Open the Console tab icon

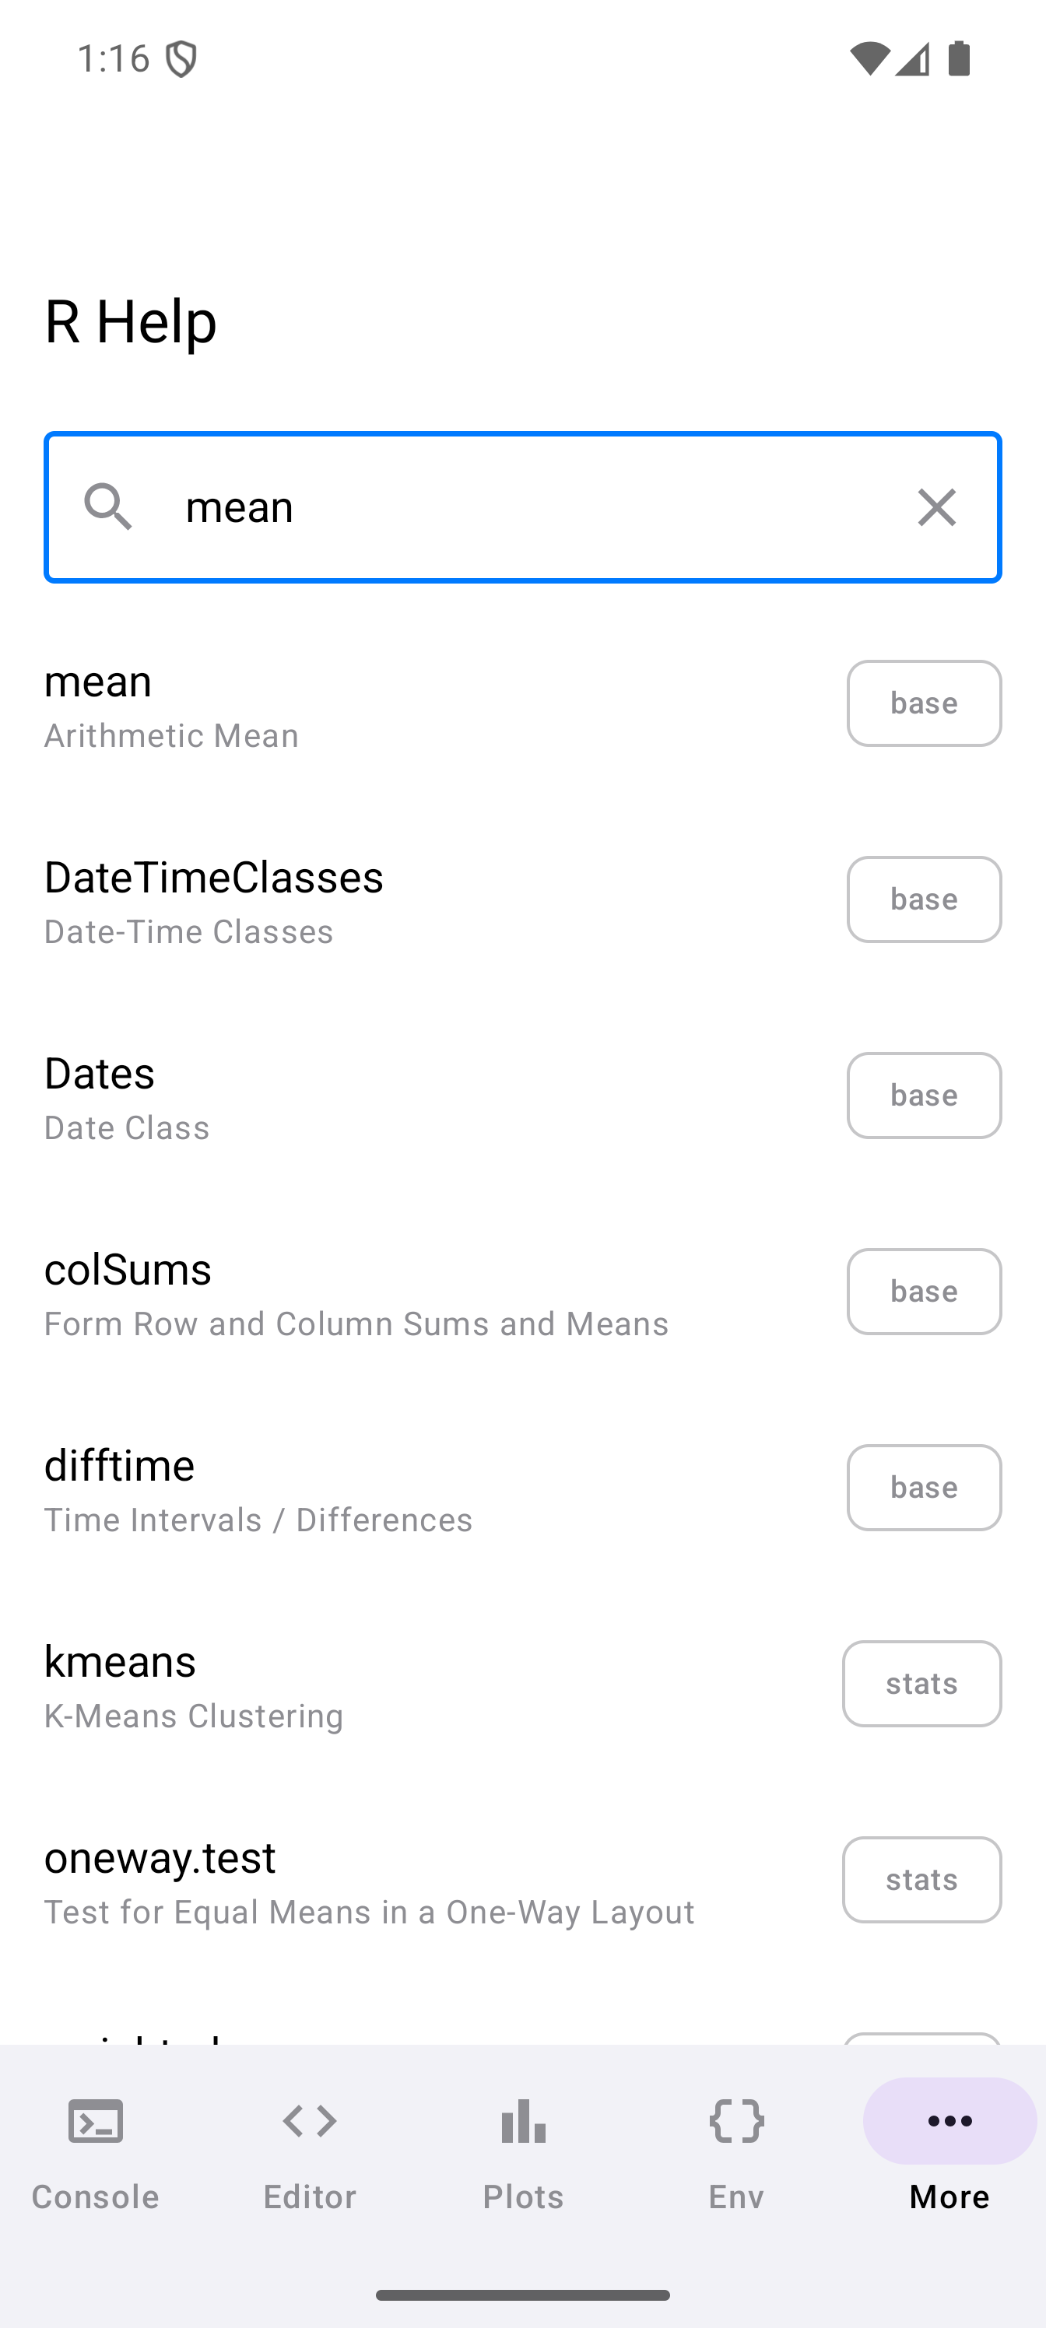[96, 2120]
